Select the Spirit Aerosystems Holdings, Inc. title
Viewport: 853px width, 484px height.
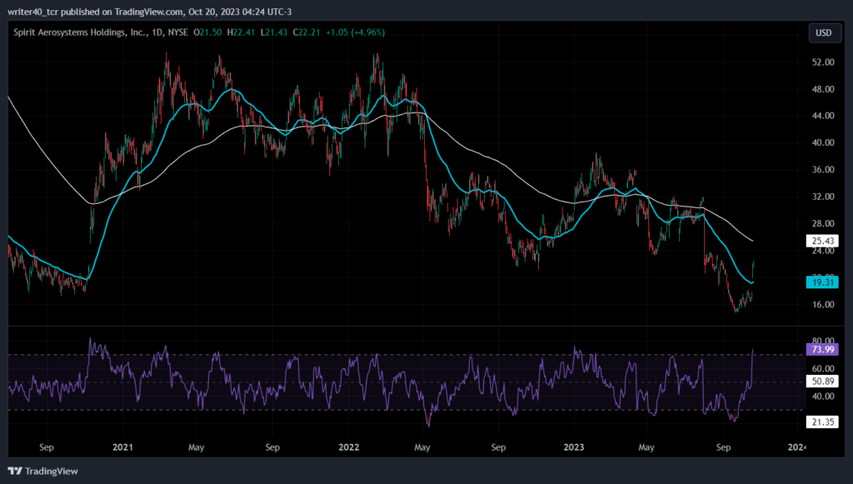80,32
